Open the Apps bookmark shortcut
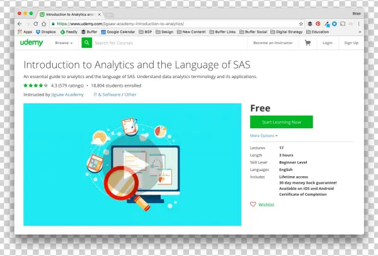Viewport: 378px width, 256px height. coord(25,31)
